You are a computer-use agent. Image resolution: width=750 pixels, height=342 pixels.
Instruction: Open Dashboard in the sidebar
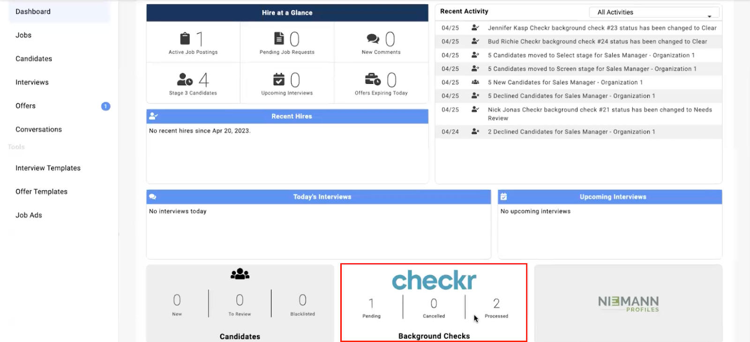coord(59,12)
